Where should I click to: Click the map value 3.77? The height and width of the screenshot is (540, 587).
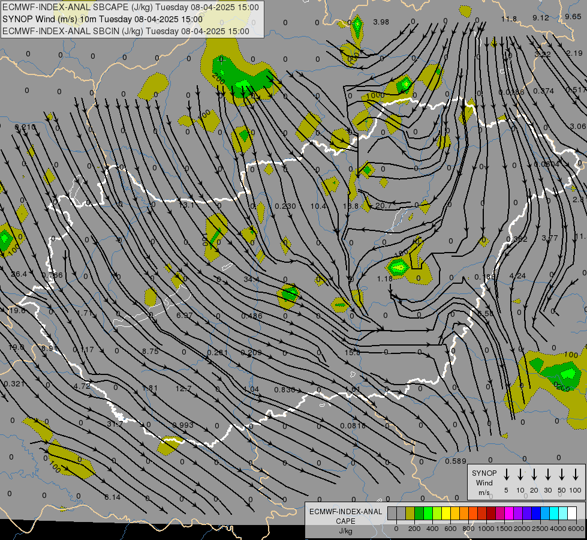pos(550,238)
